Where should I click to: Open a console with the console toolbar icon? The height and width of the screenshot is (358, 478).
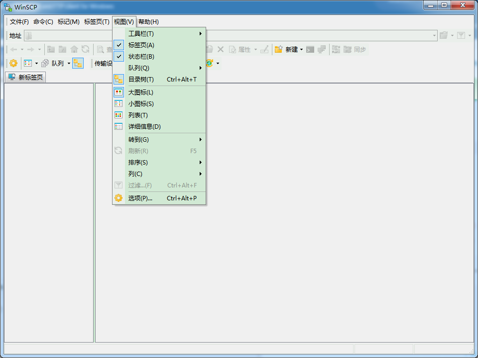[x=310, y=50]
